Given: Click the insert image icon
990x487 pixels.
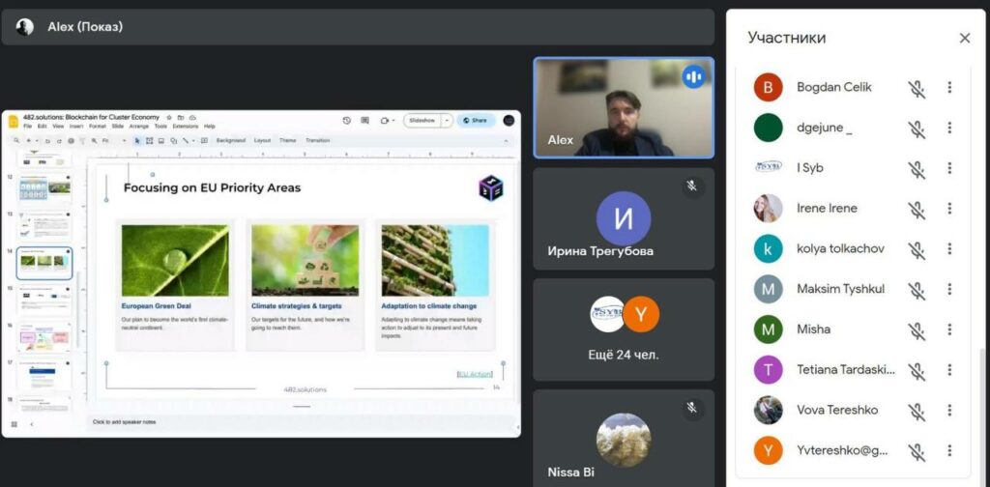Looking at the screenshot, I should (x=161, y=141).
